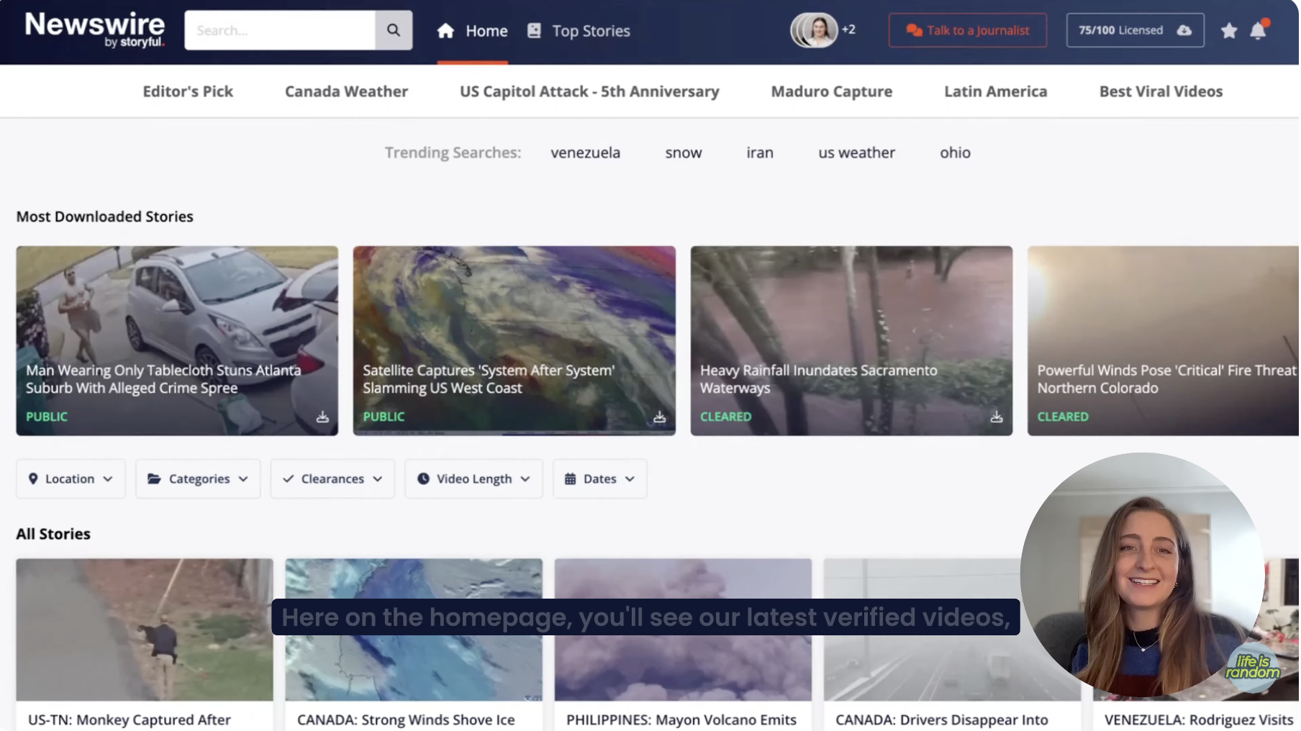Click the cloud icon next to 75/100 Licensed
Image resolution: width=1301 pixels, height=731 pixels.
pos(1184,30)
